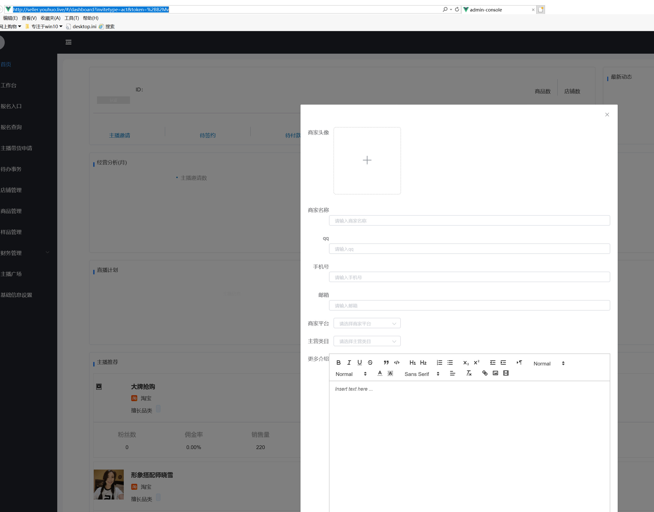Screen dimensions: 654x512
Task: Open the 主营类目 category dropdown
Action: pos(367,341)
